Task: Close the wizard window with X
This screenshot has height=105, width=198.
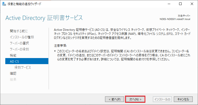Action: click(192, 4)
